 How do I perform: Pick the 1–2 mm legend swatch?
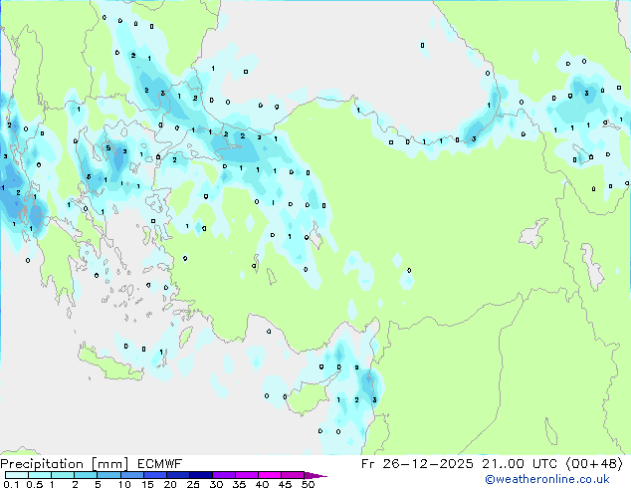(63, 475)
